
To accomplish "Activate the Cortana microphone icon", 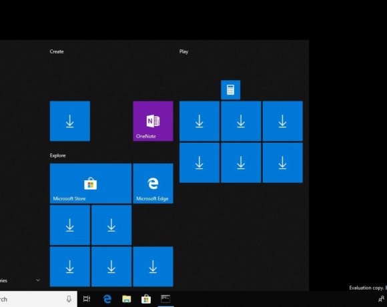I will 69,299.
